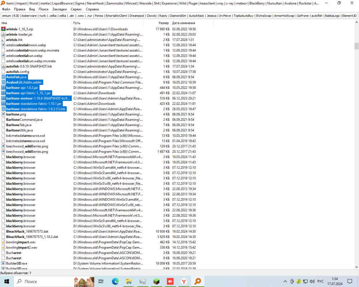359x287 pixels.
Task: Switch the РУС input language indicator
Action: pos(321,281)
